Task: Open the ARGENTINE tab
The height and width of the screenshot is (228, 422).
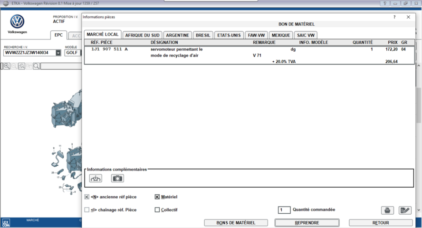Action: pos(178,35)
